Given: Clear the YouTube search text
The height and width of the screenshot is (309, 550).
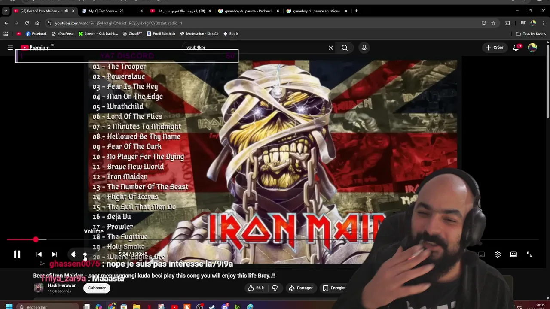Looking at the screenshot, I should pyautogui.click(x=331, y=48).
